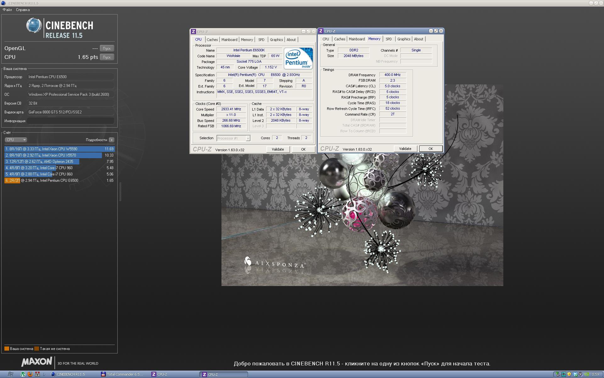Select ranking row AMD Opteron 2435
The height and width of the screenshot is (378, 604).
59,162
